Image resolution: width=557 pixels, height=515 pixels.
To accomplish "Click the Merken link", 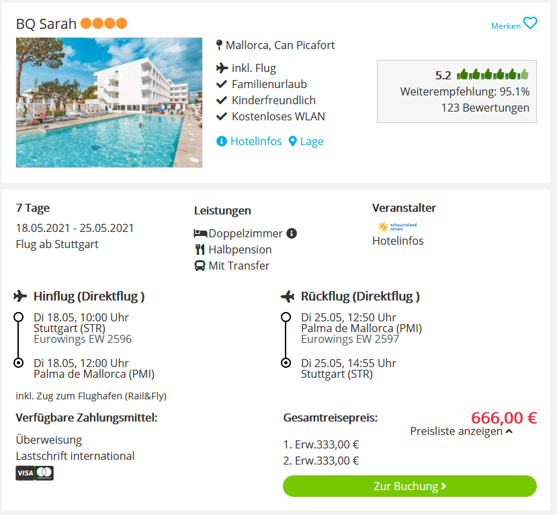I will [x=506, y=26].
